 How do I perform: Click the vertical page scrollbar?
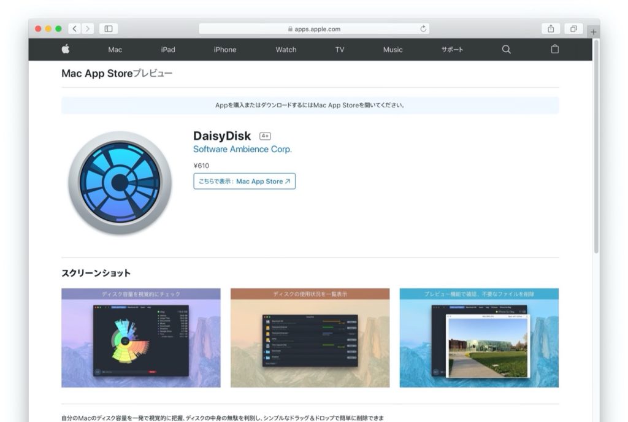[596, 147]
